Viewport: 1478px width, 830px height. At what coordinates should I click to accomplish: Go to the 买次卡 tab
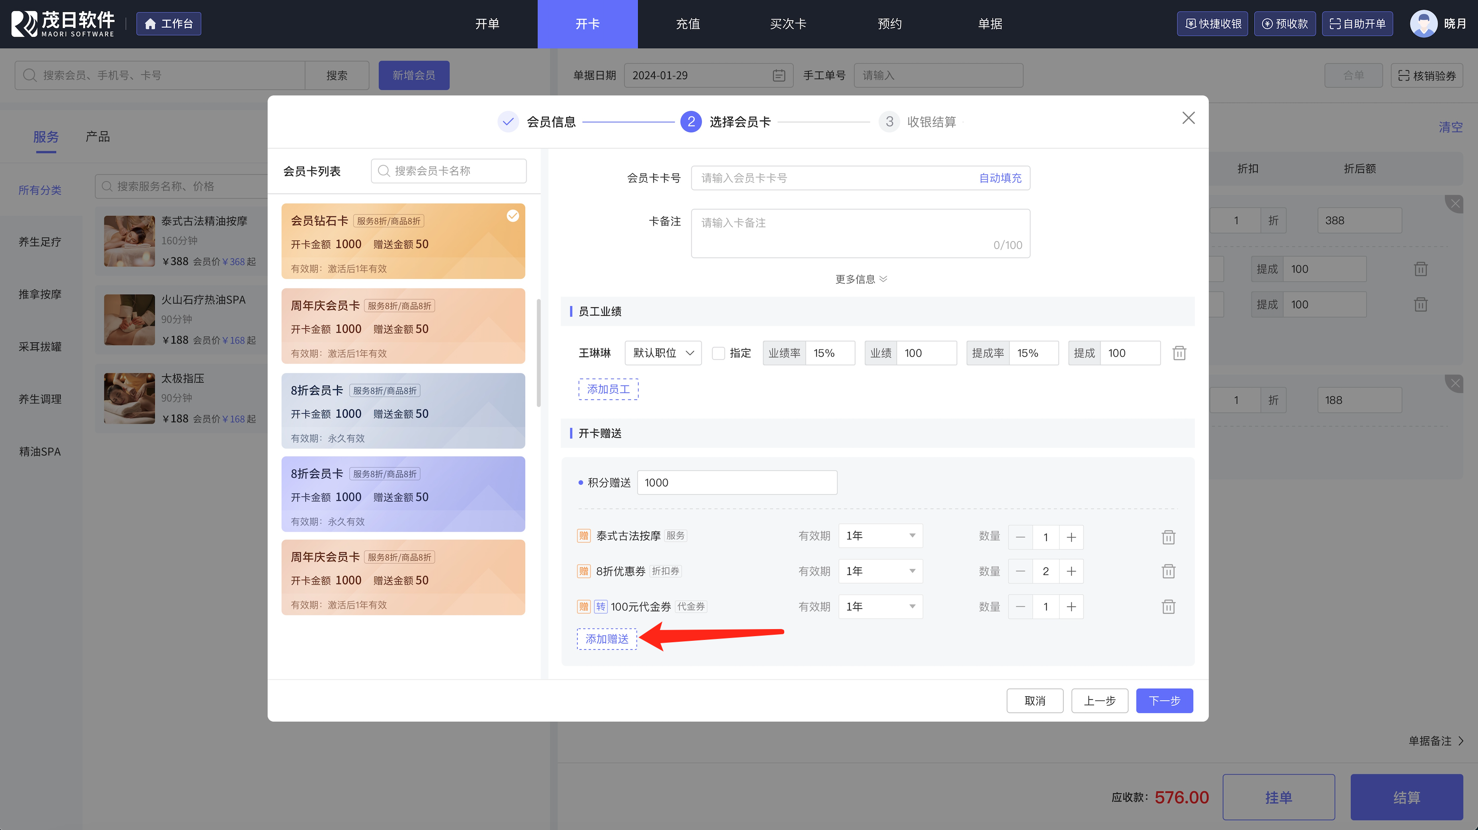point(788,24)
